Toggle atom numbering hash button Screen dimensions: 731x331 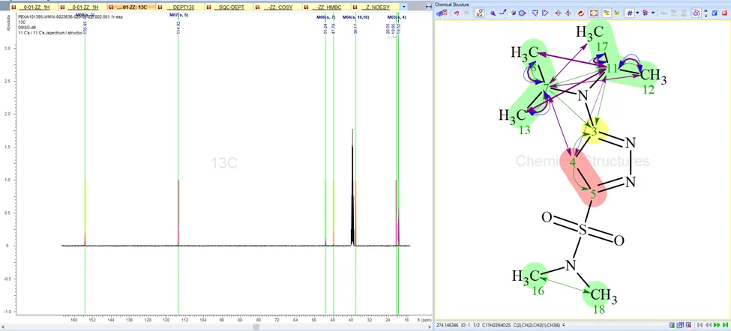pyautogui.click(x=630, y=13)
